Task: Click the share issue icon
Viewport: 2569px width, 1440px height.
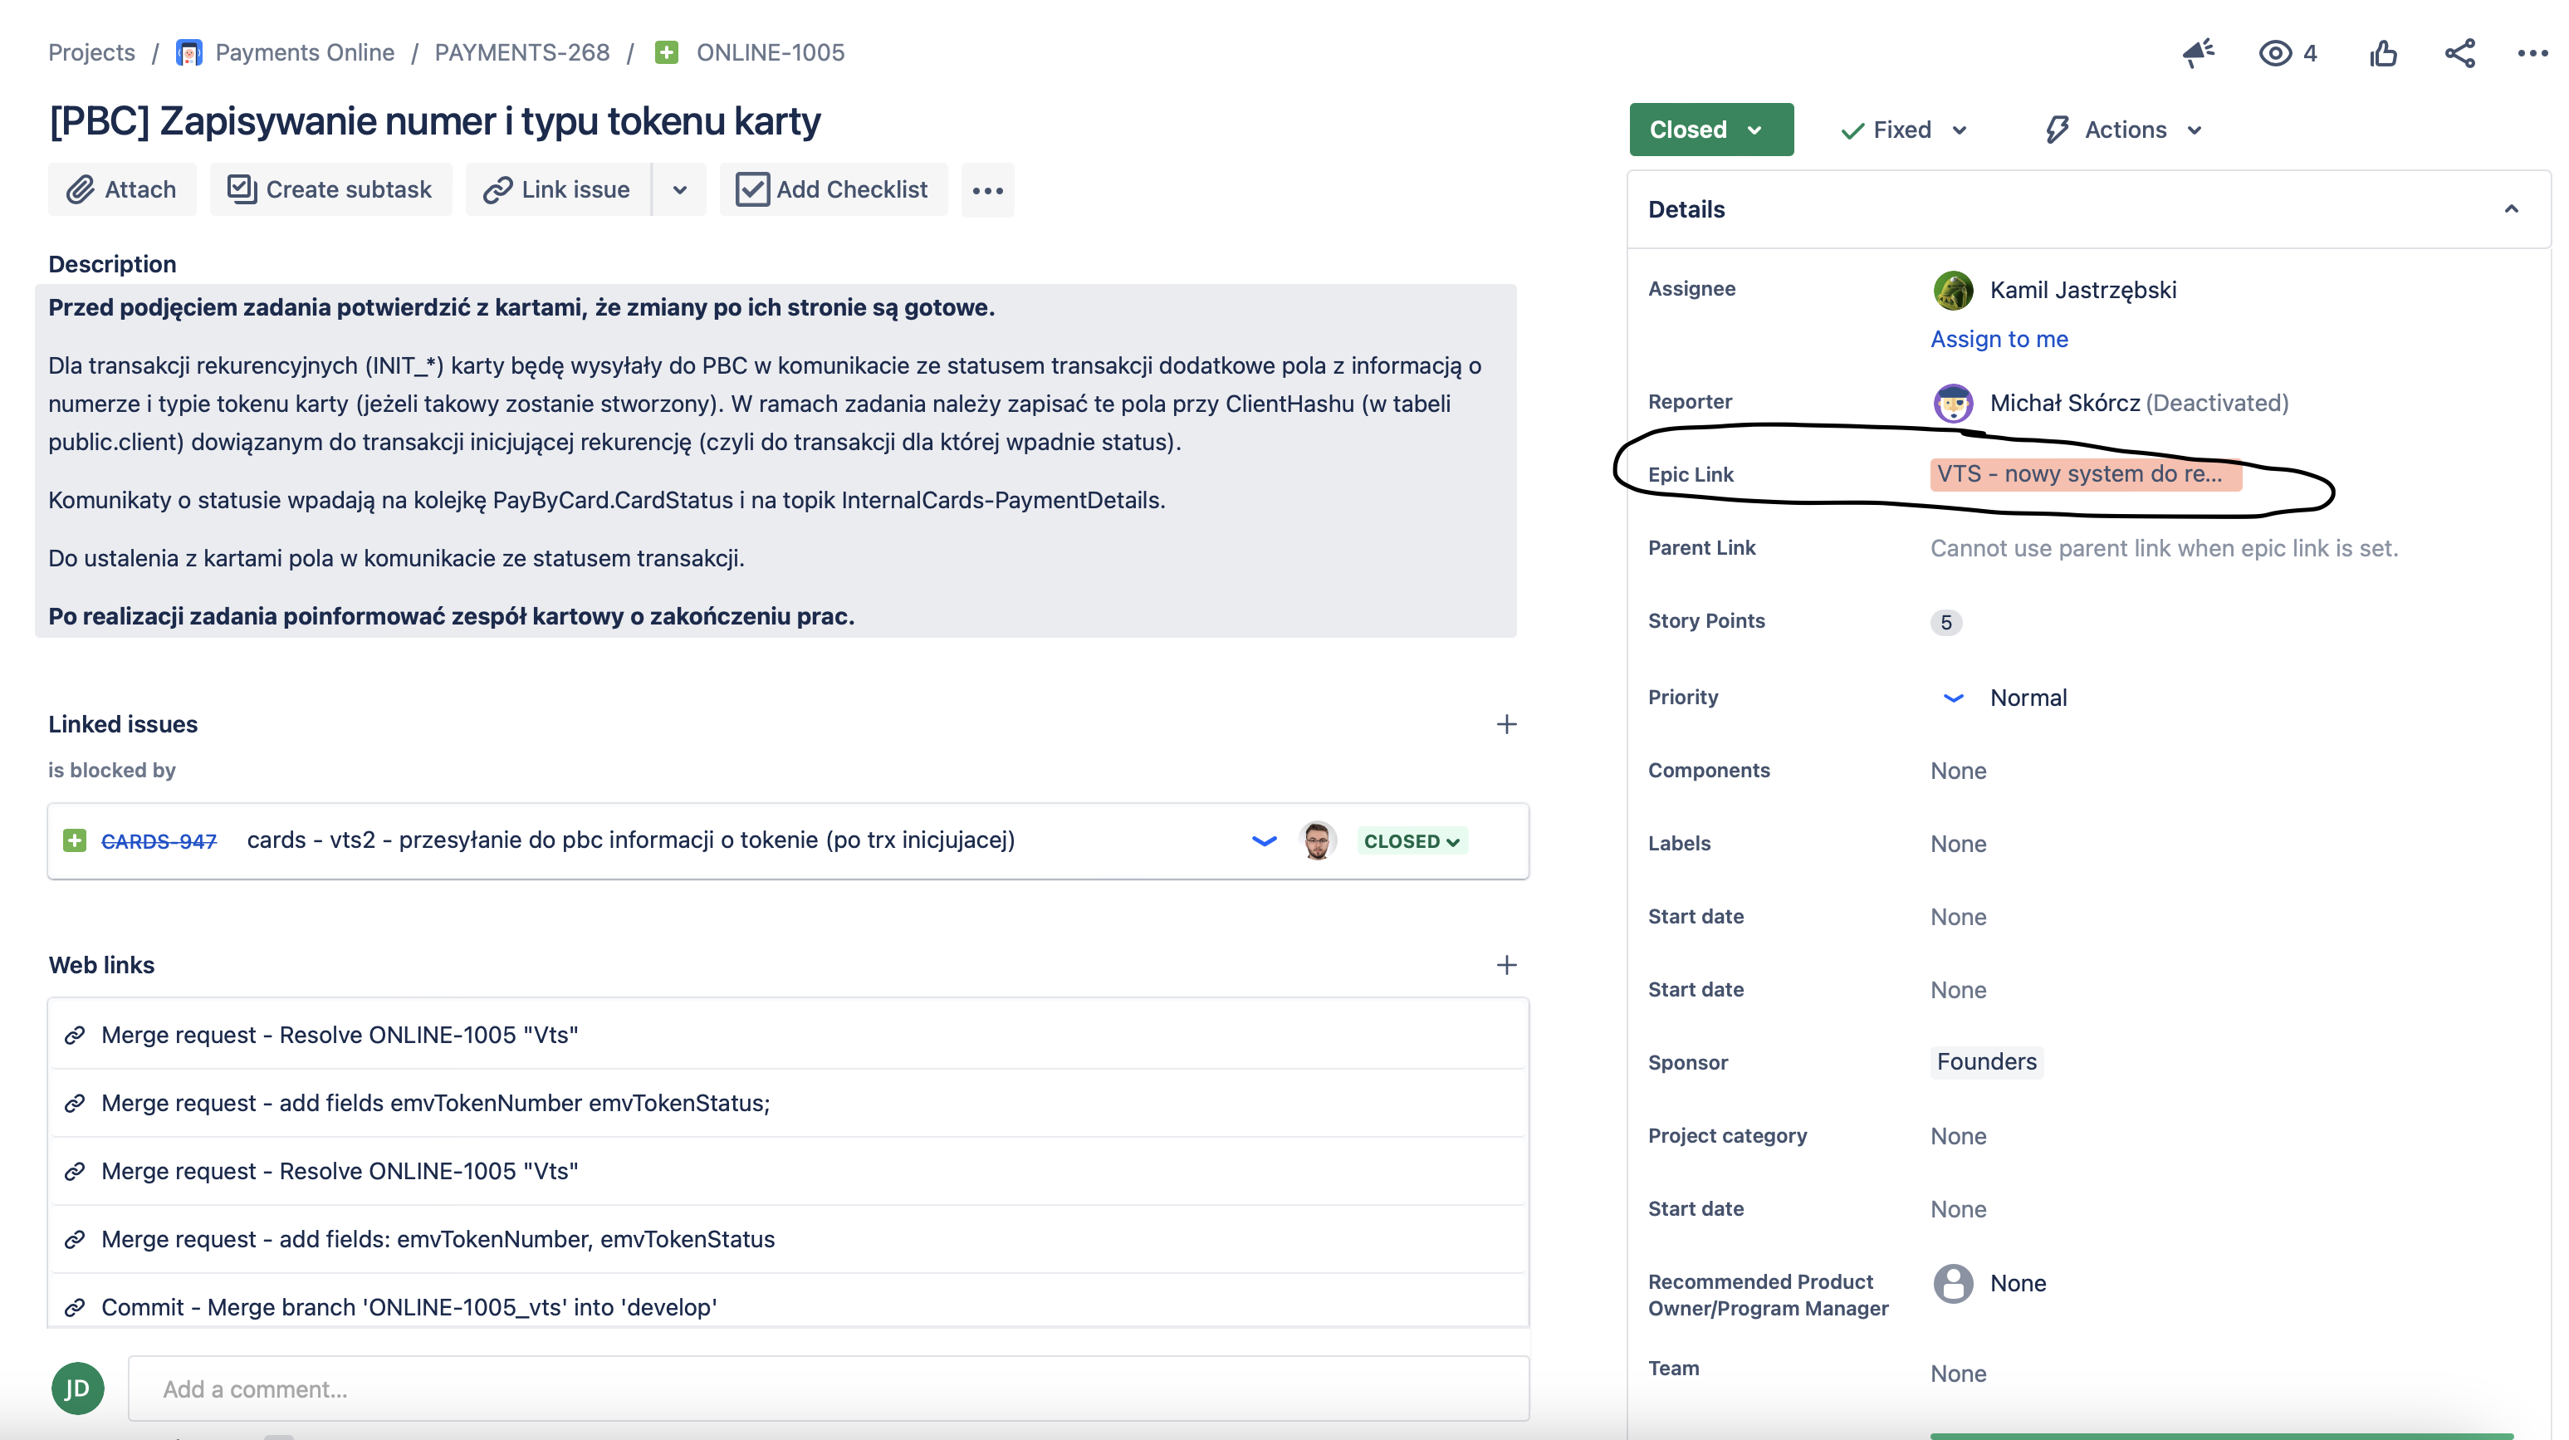Action: (2459, 53)
